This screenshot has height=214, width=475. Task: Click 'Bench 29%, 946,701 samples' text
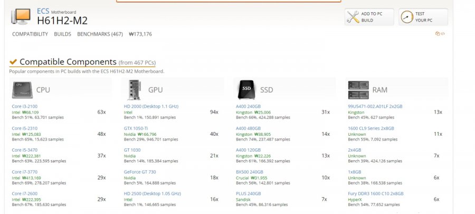(x=151, y=139)
